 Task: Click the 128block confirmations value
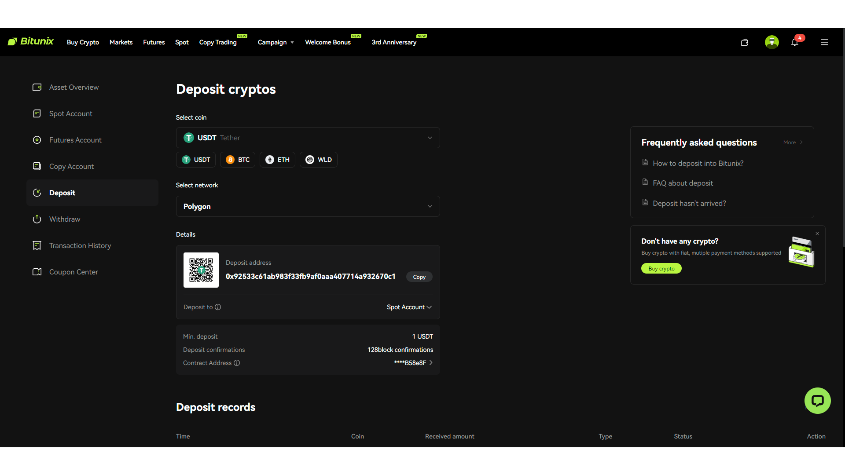[x=400, y=350]
